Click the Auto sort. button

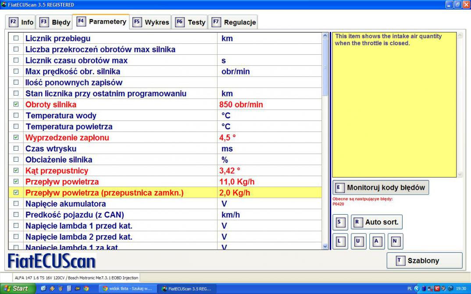click(x=377, y=222)
